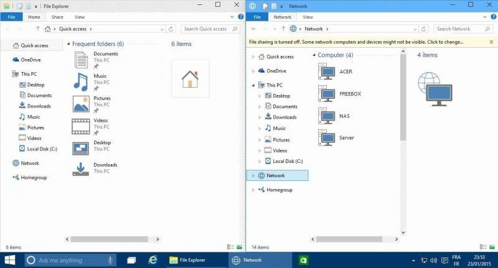Click horizontal scrollbar in File Explorer window

pyautogui.click(x=109, y=239)
